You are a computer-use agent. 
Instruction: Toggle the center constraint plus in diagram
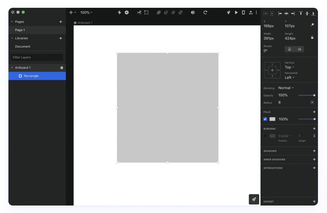click(x=272, y=70)
